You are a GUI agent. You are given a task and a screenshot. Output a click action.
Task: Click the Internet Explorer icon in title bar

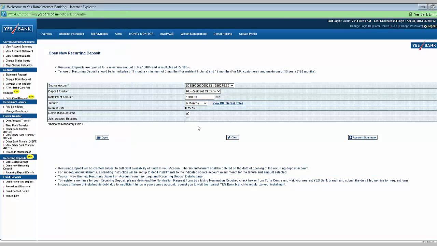pyautogui.click(x=3, y=7)
